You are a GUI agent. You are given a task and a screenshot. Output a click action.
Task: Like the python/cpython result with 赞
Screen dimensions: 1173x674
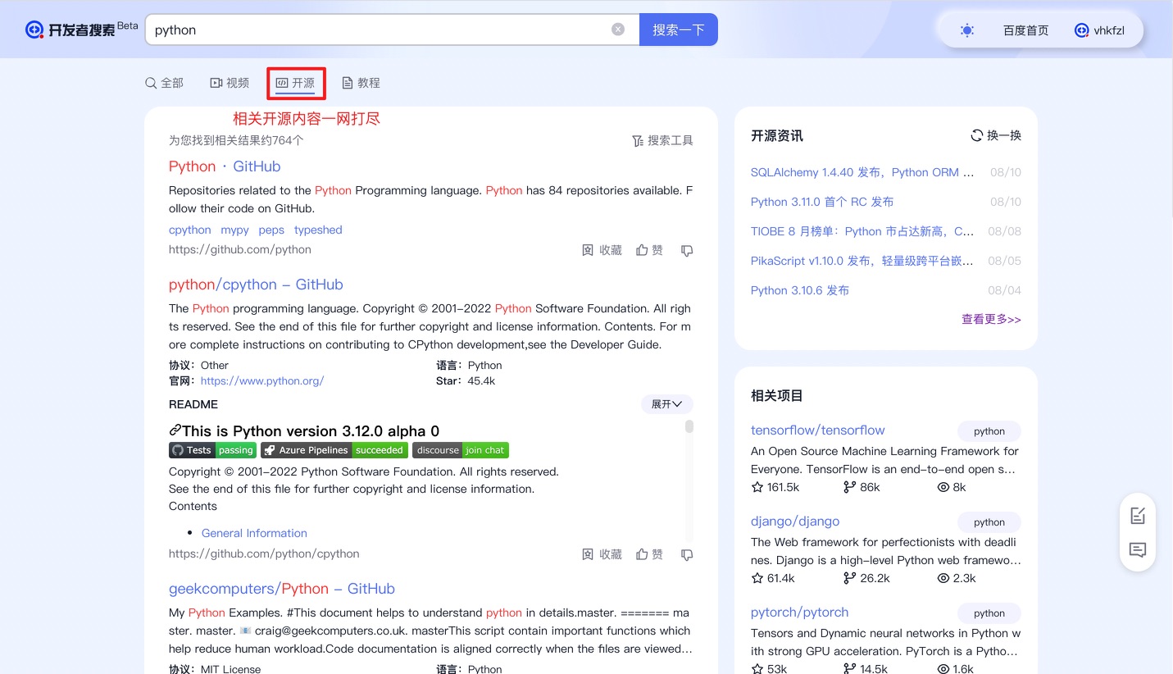[649, 554]
